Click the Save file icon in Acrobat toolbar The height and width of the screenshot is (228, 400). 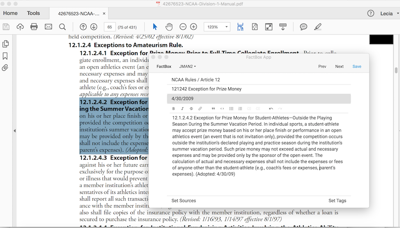click(x=6, y=27)
